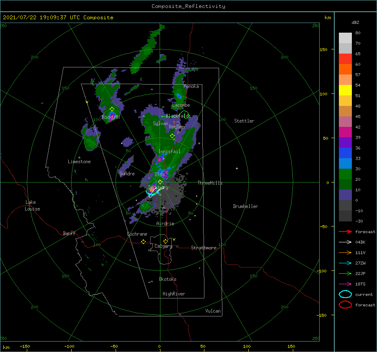Click the Ponoka city label

(191, 87)
